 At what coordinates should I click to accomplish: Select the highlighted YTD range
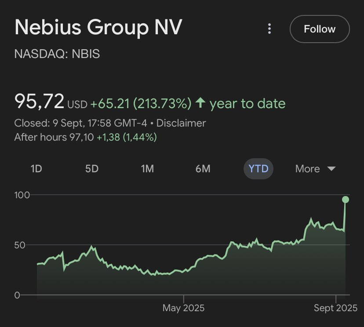pyautogui.click(x=258, y=169)
